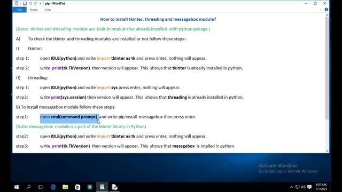Viewport: 342px width, 192px height.
Task: Click the line 'A) To check the tkinter and threading modules'
Action: click(102, 39)
